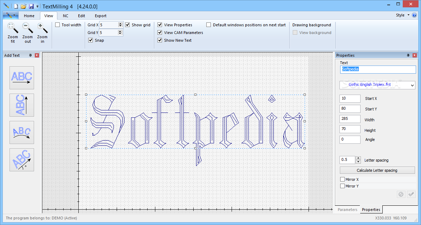Viewport: 421px width, 225px height.
Task: Close the Properties panel
Action: point(415,55)
